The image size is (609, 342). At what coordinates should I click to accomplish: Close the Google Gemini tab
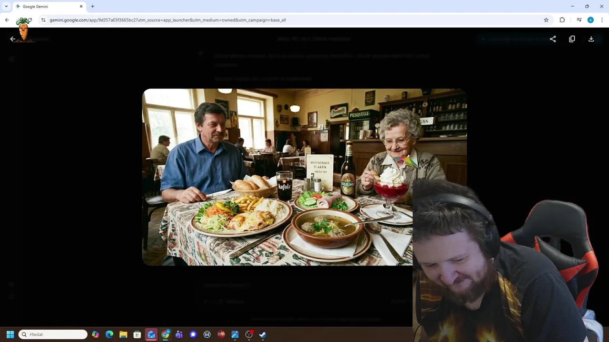pyautogui.click(x=81, y=7)
